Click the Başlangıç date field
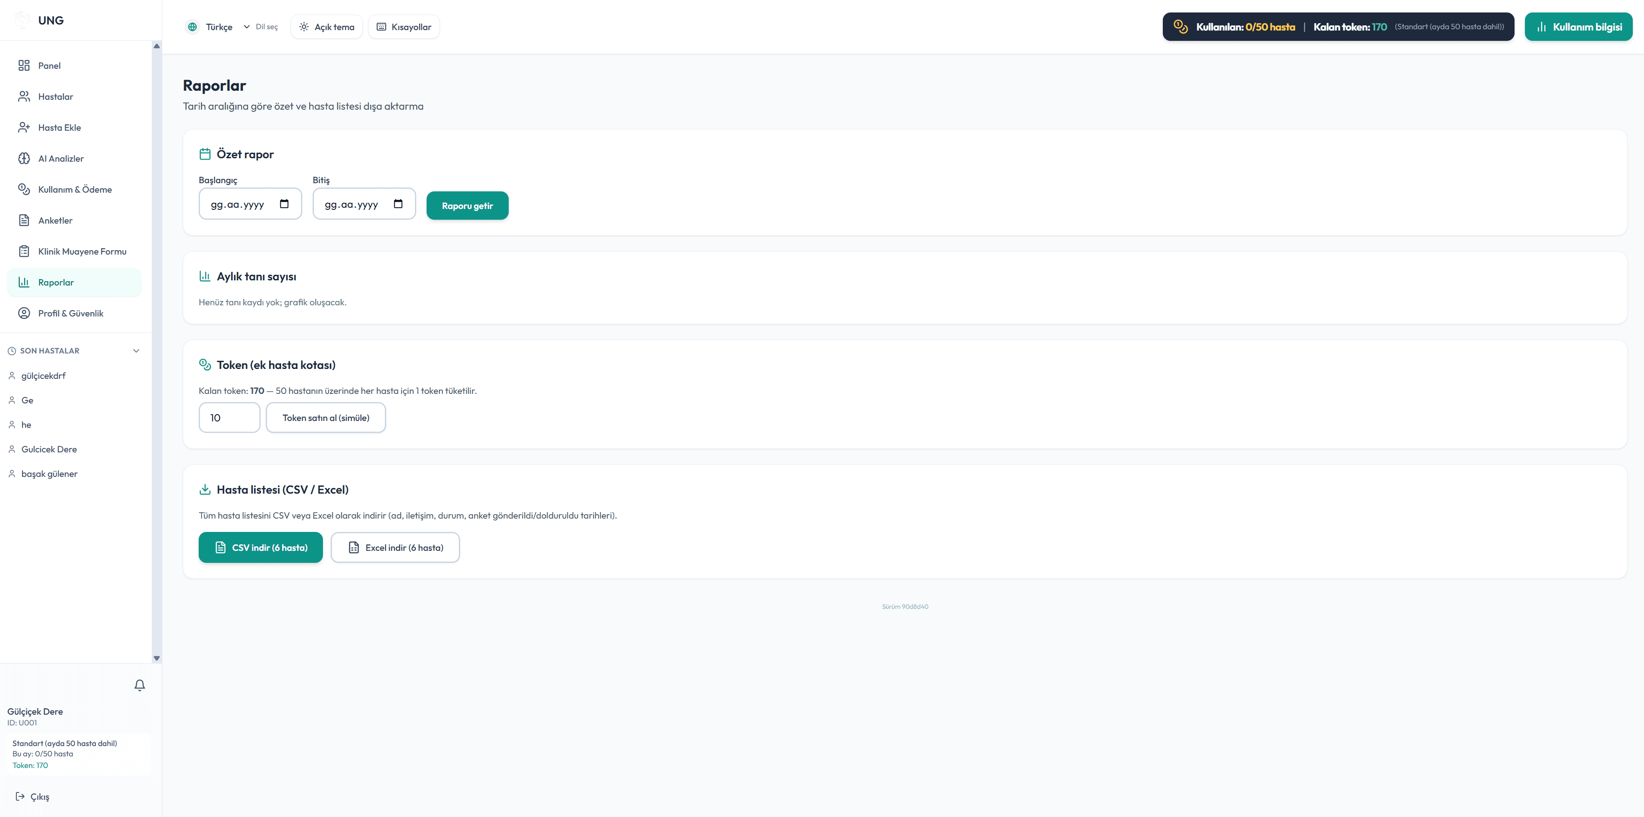 pyautogui.click(x=250, y=204)
